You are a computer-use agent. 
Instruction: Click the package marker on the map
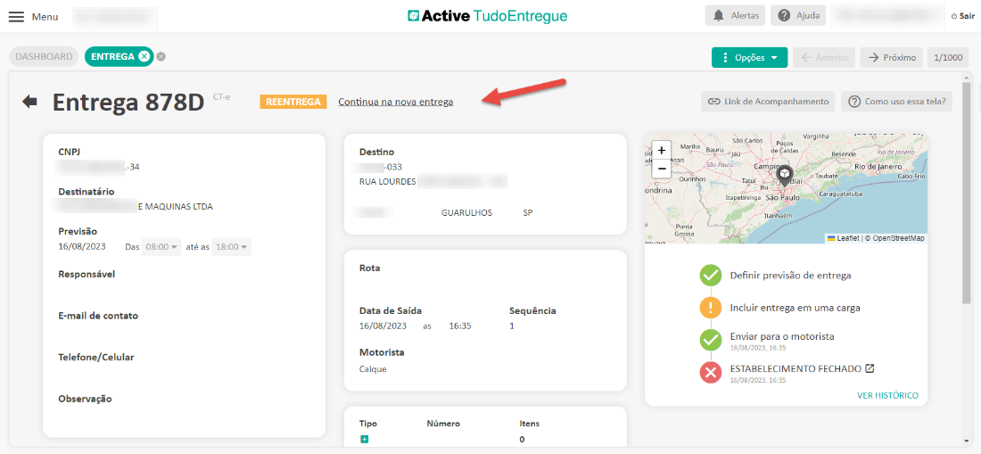(x=785, y=176)
